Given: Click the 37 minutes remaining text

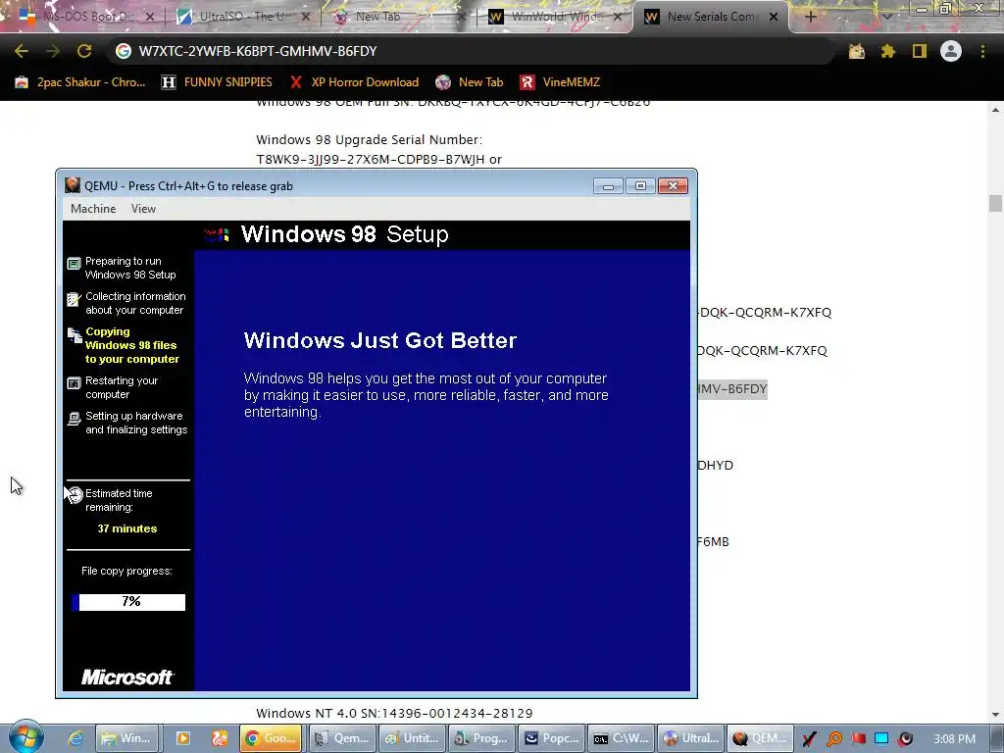Looking at the screenshot, I should 126,528.
